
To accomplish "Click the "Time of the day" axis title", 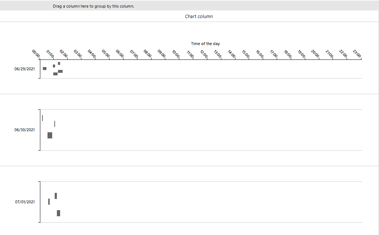I will [x=205, y=44].
